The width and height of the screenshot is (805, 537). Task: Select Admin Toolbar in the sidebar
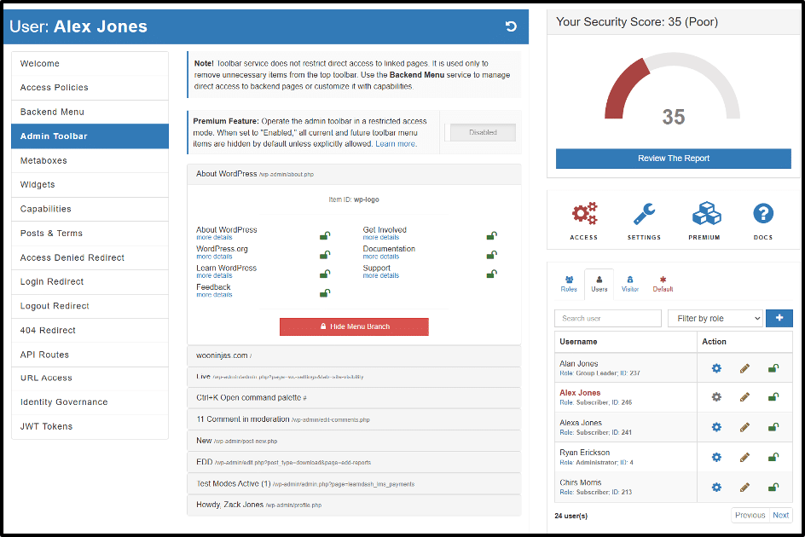point(90,136)
